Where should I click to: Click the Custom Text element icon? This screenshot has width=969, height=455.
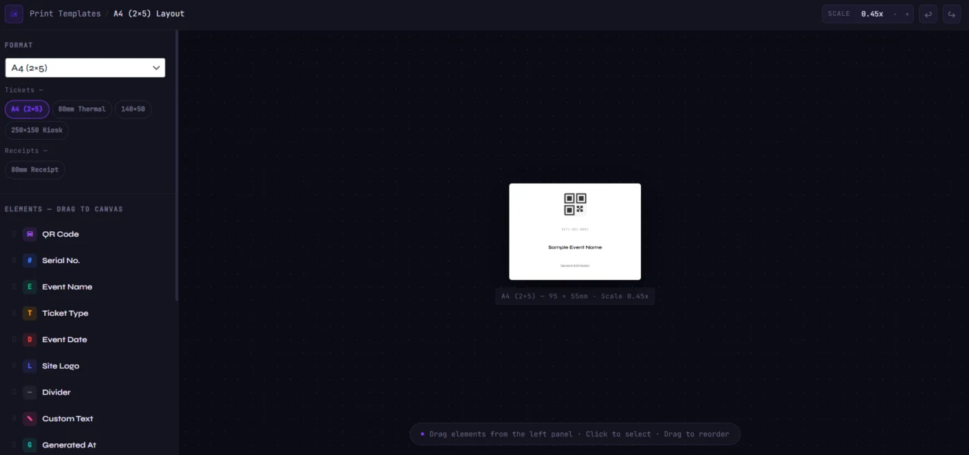click(30, 418)
